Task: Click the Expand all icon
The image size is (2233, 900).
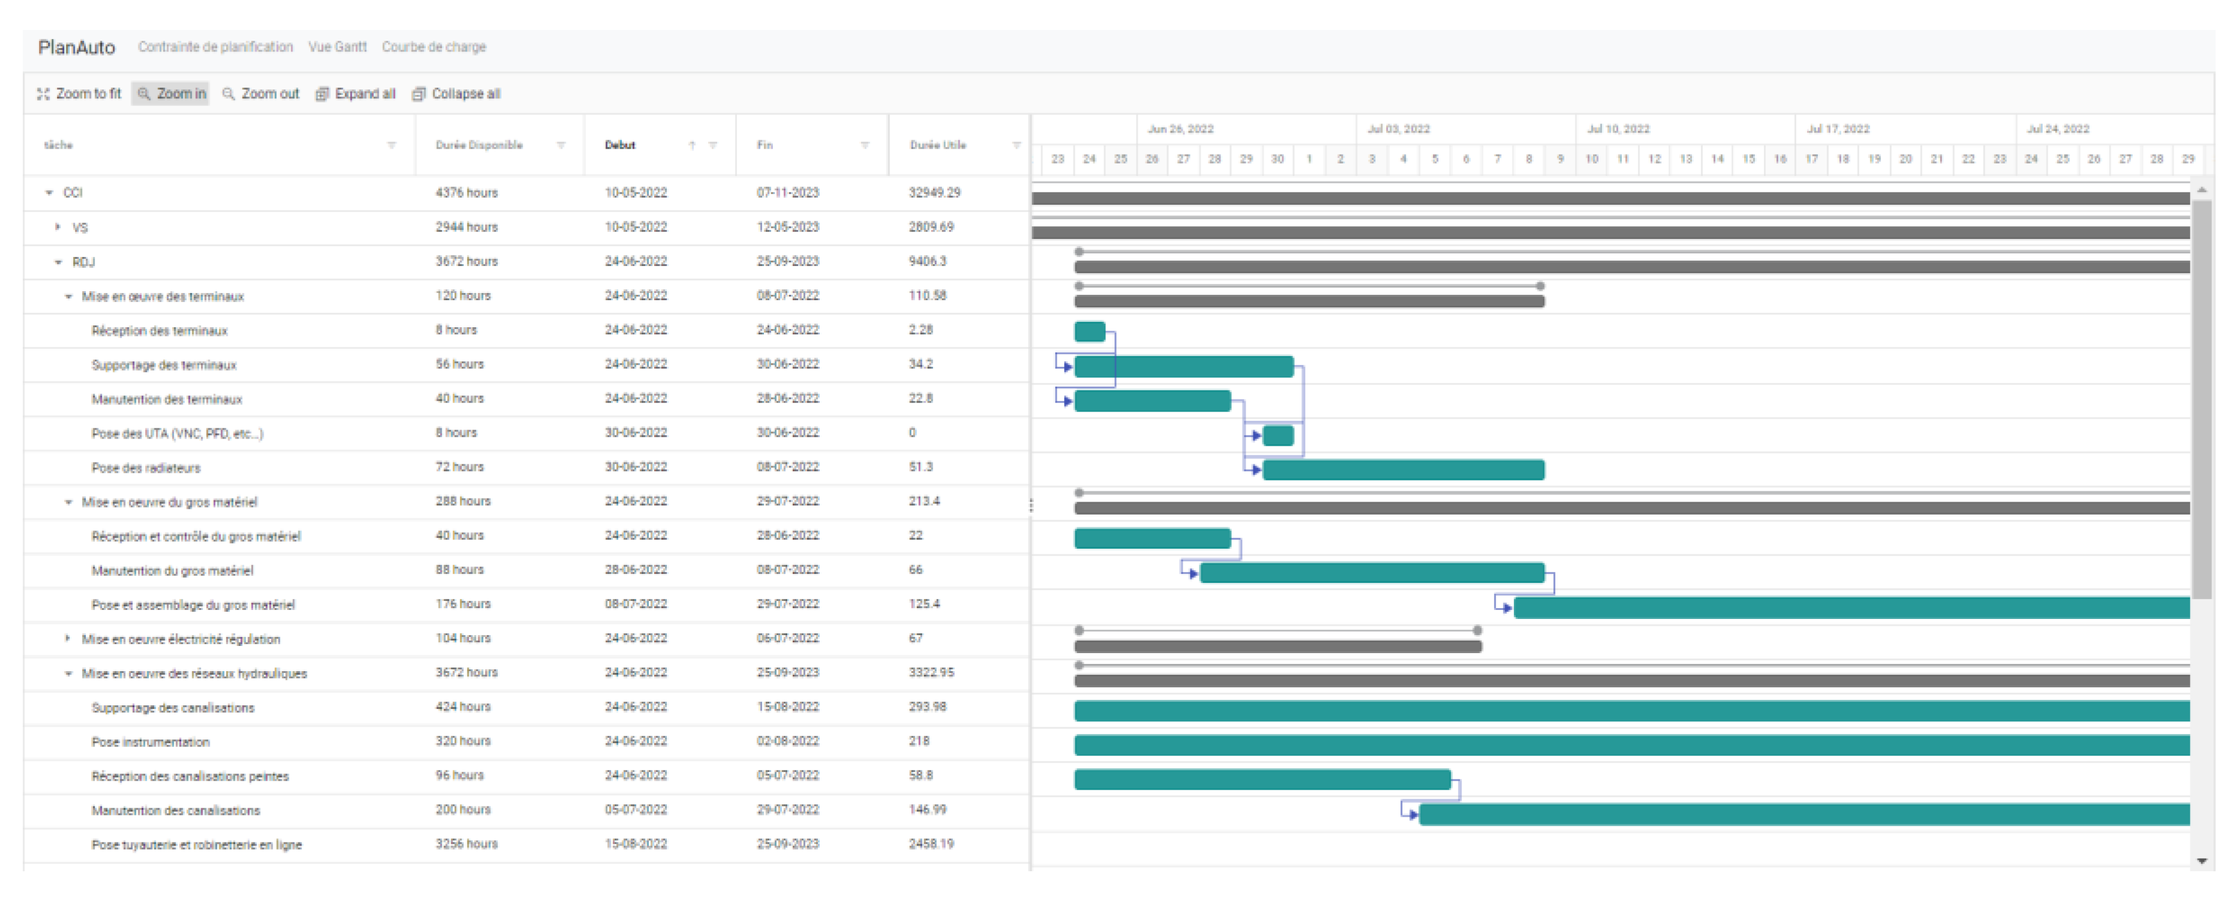Action: (x=322, y=93)
